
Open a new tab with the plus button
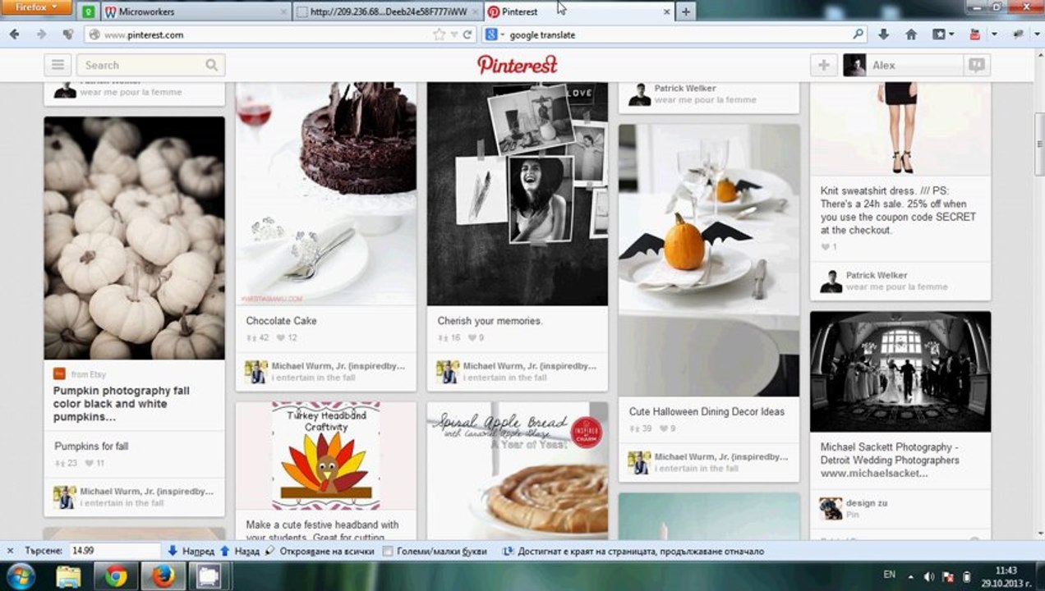click(685, 11)
